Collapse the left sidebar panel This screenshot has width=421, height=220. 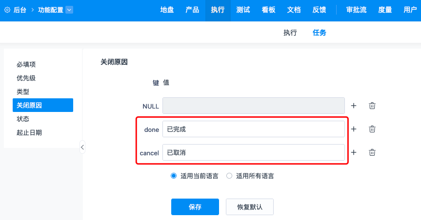tap(82, 147)
